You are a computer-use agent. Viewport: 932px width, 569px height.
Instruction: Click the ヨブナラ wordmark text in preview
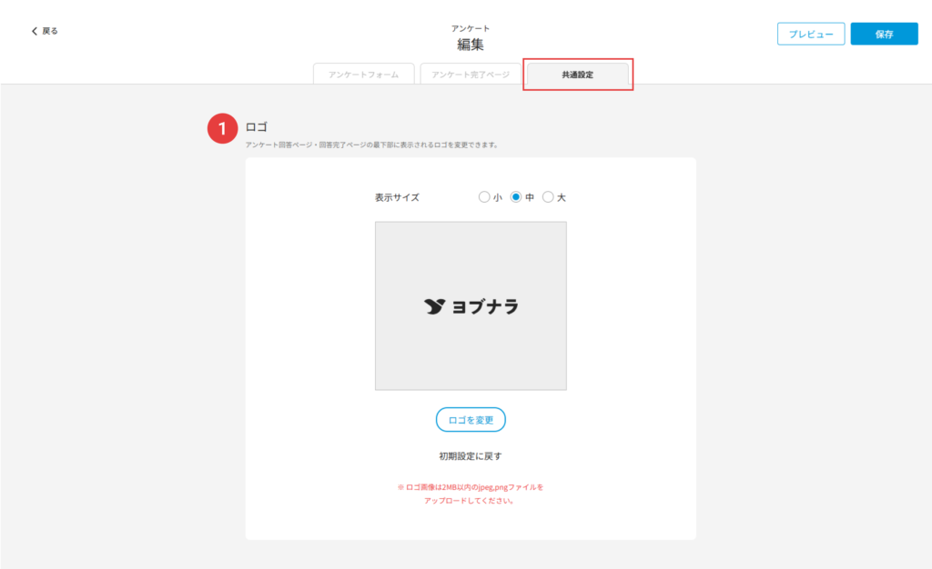pyautogui.click(x=485, y=306)
